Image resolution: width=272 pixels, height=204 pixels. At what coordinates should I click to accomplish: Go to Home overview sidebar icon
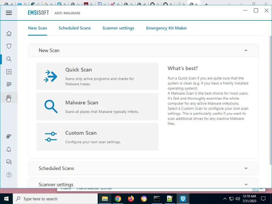9,33
